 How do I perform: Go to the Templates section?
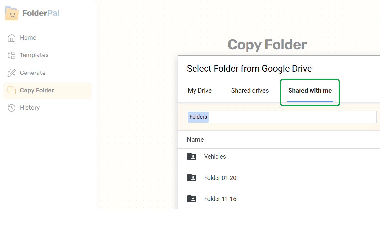(x=34, y=55)
